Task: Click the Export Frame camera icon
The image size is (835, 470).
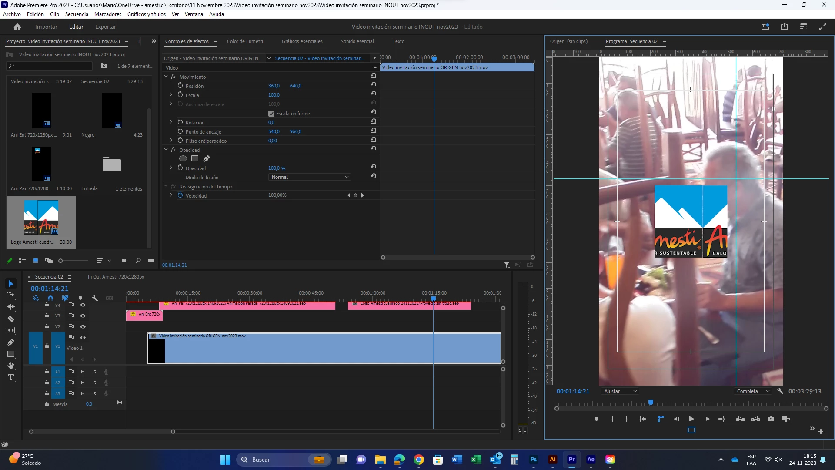Action: pos(771,419)
